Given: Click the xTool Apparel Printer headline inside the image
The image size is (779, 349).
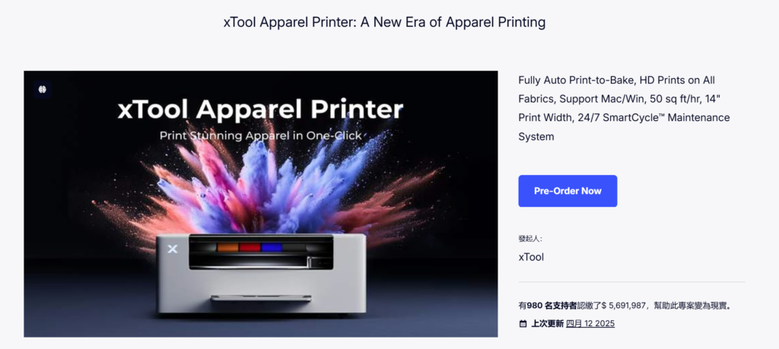Looking at the screenshot, I should 260,109.
